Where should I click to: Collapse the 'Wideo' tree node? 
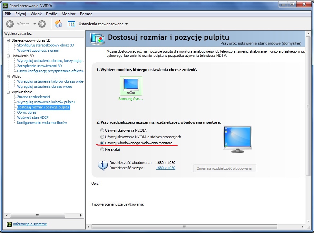click(8, 76)
